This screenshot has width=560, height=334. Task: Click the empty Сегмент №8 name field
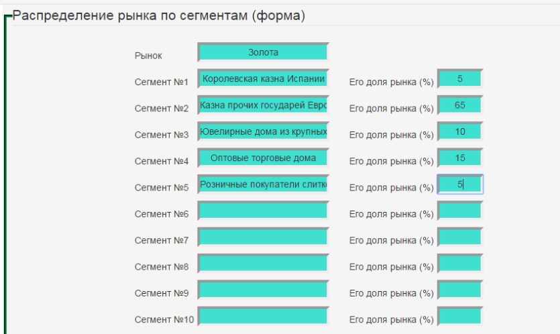pos(263,263)
